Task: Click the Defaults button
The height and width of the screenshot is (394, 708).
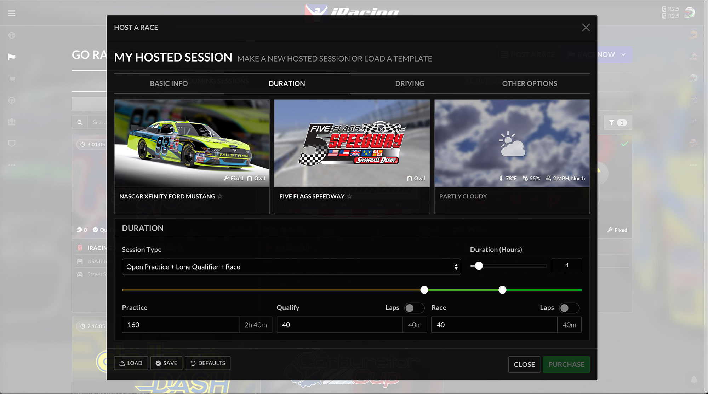Action: [208, 363]
